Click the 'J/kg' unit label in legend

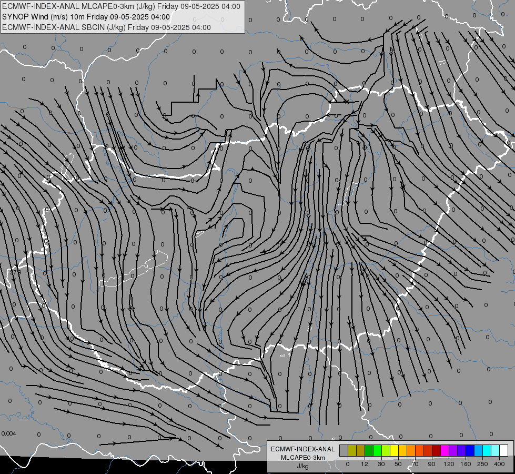[x=303, y=466]
